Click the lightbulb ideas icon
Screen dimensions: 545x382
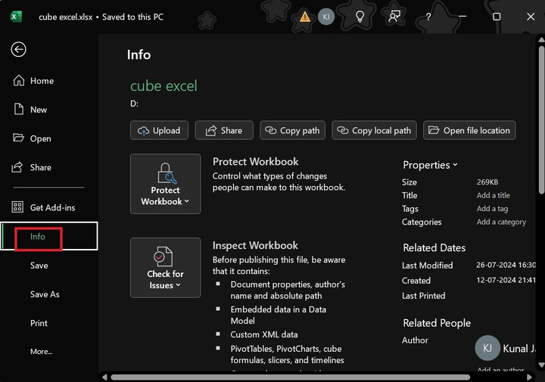click(360, 16)
